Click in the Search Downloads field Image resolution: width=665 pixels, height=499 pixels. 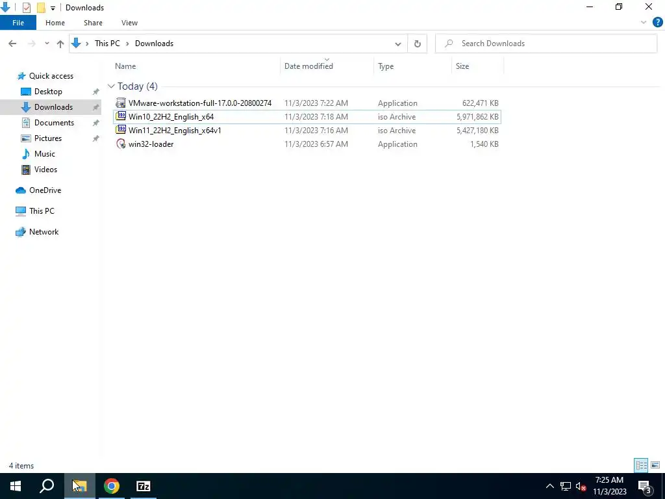coord(546,44)
